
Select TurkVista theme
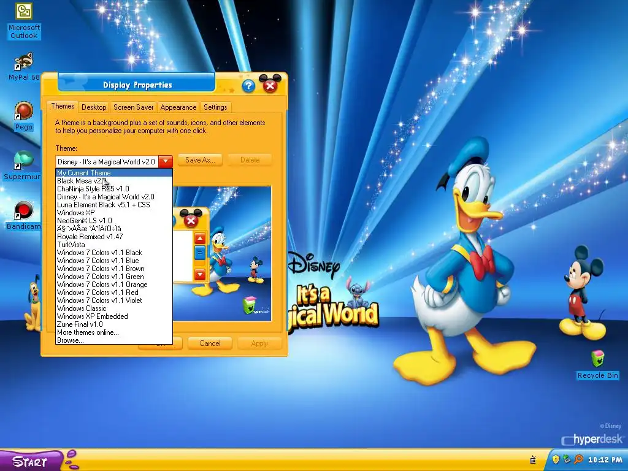[x=113, y=245]
